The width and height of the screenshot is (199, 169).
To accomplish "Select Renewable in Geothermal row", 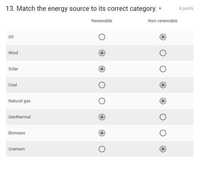I will tap(102, 117).
